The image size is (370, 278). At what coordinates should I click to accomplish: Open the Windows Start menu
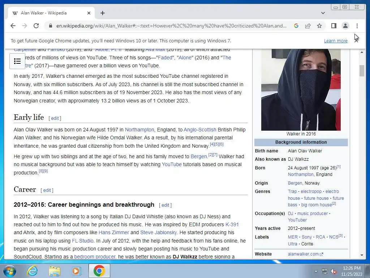pyautogui.click(x=9, y=271)
